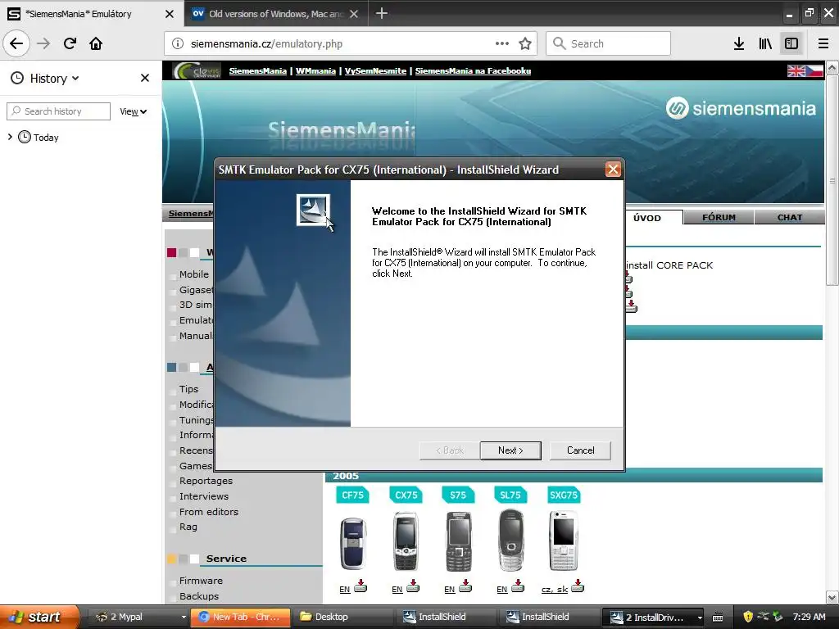Reload the siemensmania page
Viewport: 839px width, 629px height.
[x=70, y=43]
